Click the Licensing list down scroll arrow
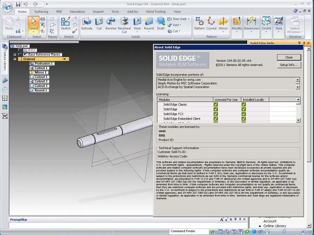 click(x=298, y=120)
